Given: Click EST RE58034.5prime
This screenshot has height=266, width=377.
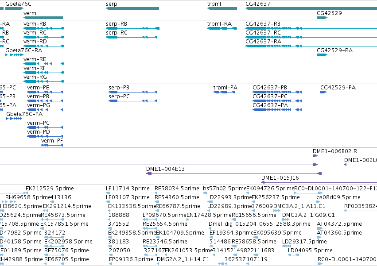Looking at the screenshot, I should click(177, 189).
